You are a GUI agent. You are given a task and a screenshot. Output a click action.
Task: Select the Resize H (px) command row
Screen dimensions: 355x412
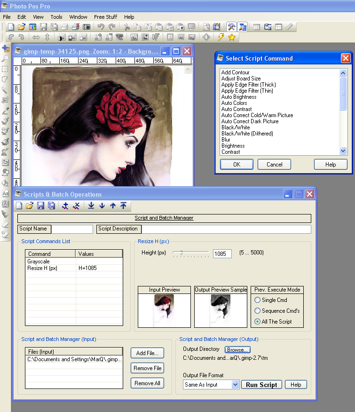pyautogui.click(x=74, y=268)
